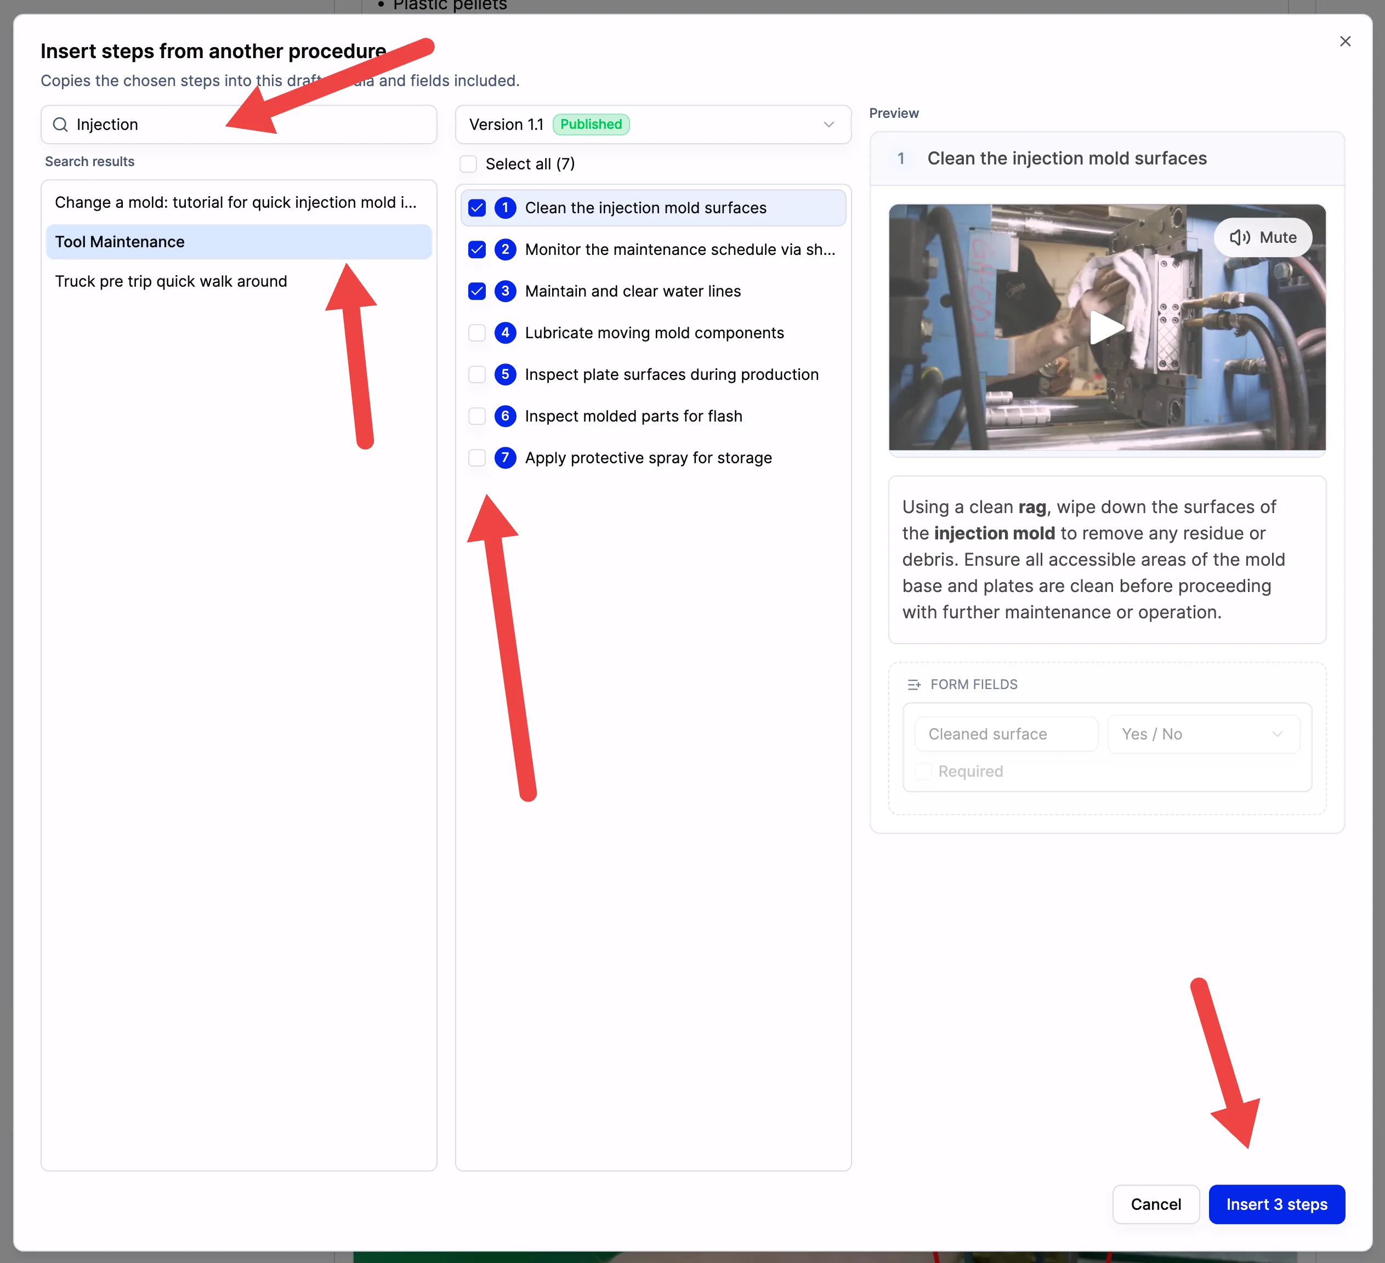Toggle the Select all (7) checkbox
The image size is (1385, 1263).
pyautogui.click(x=469, y=164)
